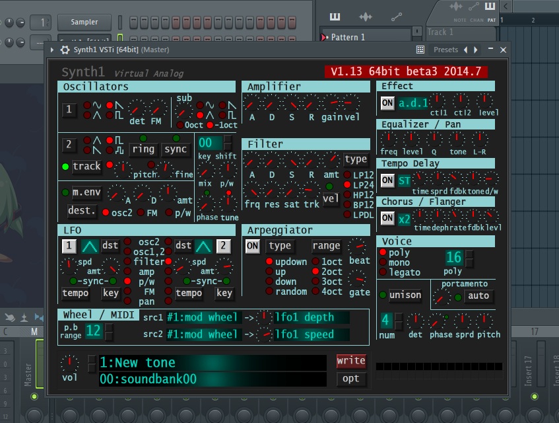The image size is (559, 423).
Task: Enable ring modulation on oscillator 2
Action: click(143, 149)
